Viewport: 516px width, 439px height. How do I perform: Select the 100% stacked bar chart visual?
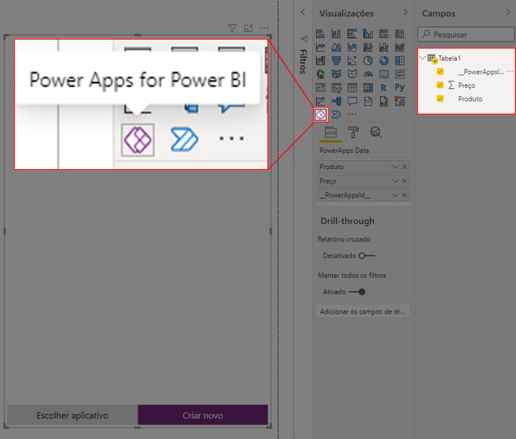click(384, 33)
